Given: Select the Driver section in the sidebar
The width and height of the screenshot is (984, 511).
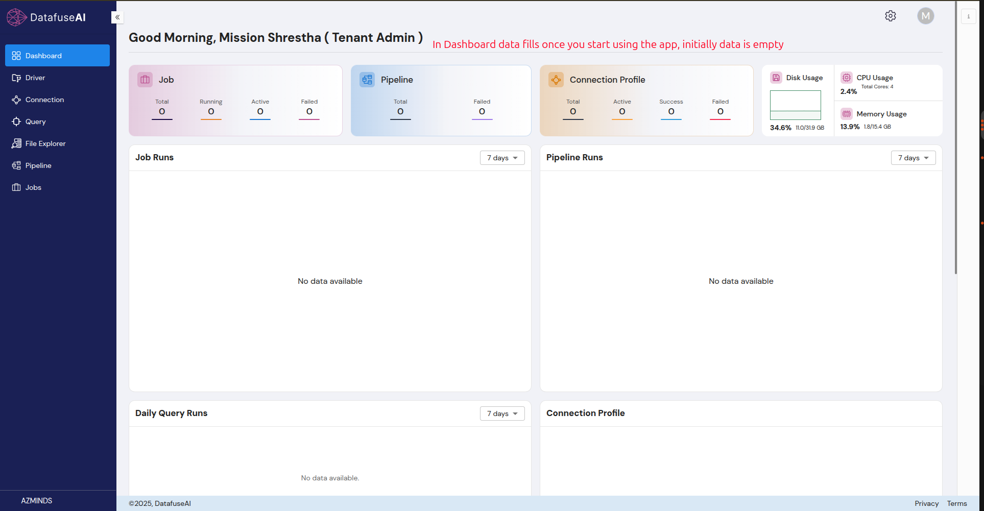Looking at the screenshot, I should point(35,78).
